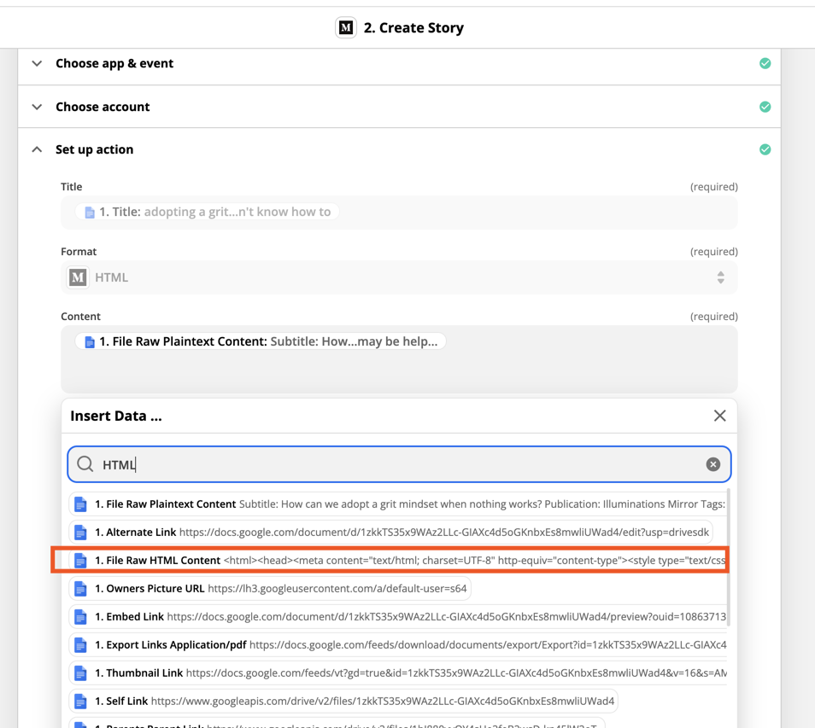Expand the Choose account section
The height and width of the screenshot is (728, 815).
(37, 107)
